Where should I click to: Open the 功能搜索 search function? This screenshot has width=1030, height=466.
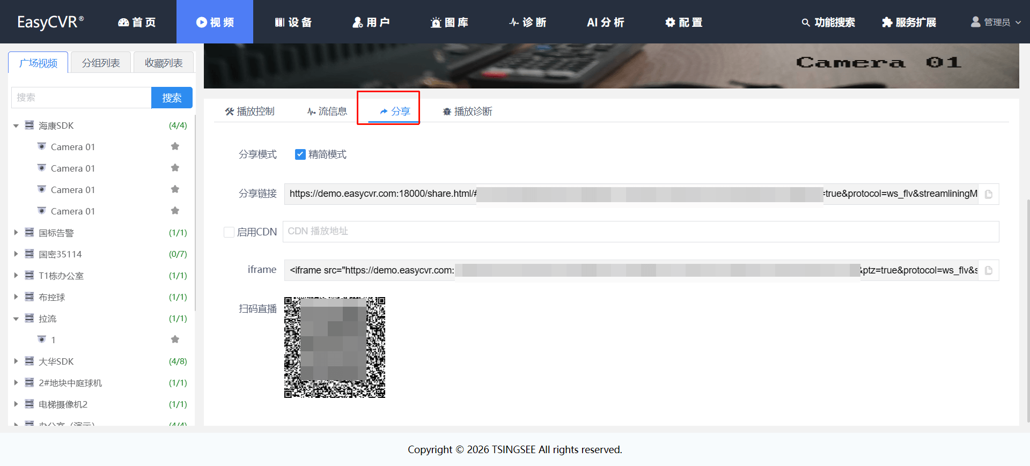(828, 23)
